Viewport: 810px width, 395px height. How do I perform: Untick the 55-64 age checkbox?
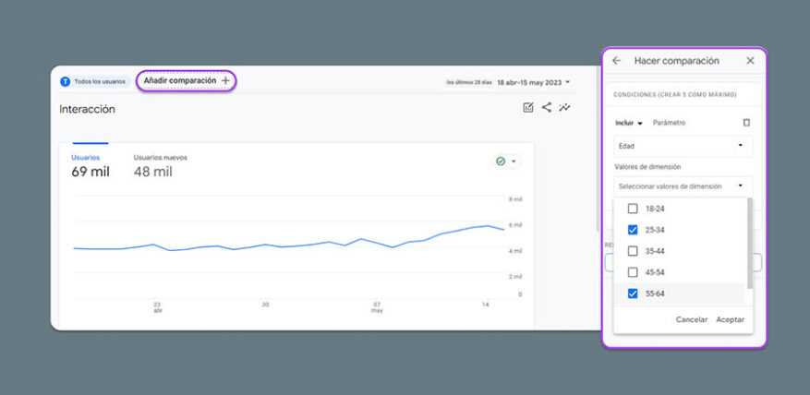tap(633, 293)
